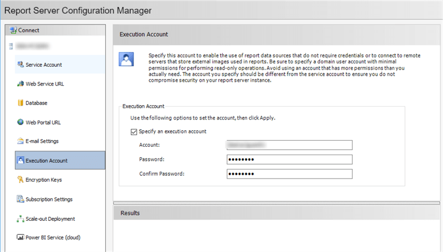Click the 'Account:' label
443x252 pixels.
(149, 145)
